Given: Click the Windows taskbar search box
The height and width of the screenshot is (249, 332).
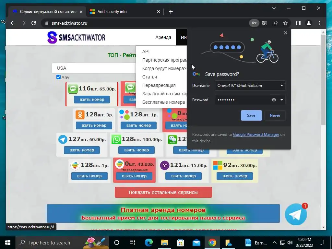Looking at the screenshot, I should click(x=62, y=243).
